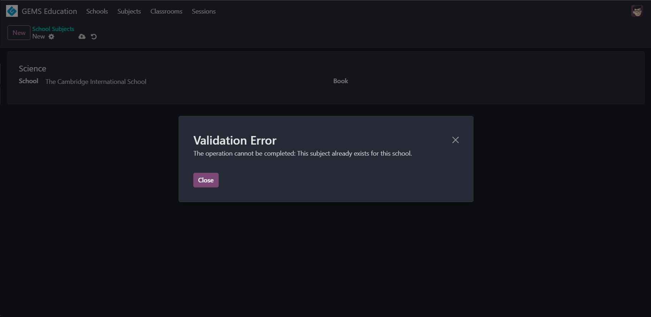The image size is (651, 317).
Task: Click the Validation Error dialog title
Action: pos(235,141)
